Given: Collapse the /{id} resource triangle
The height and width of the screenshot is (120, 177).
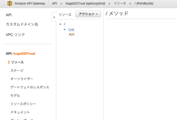Looking at the screenshot, I should [x=64, y=30].
